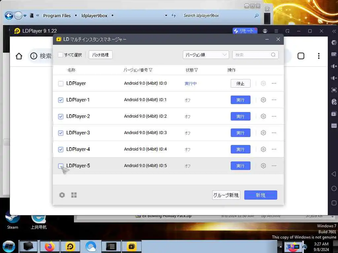Click the バッチ処理 batch button
338x253 pixels.
click(100, 55)
